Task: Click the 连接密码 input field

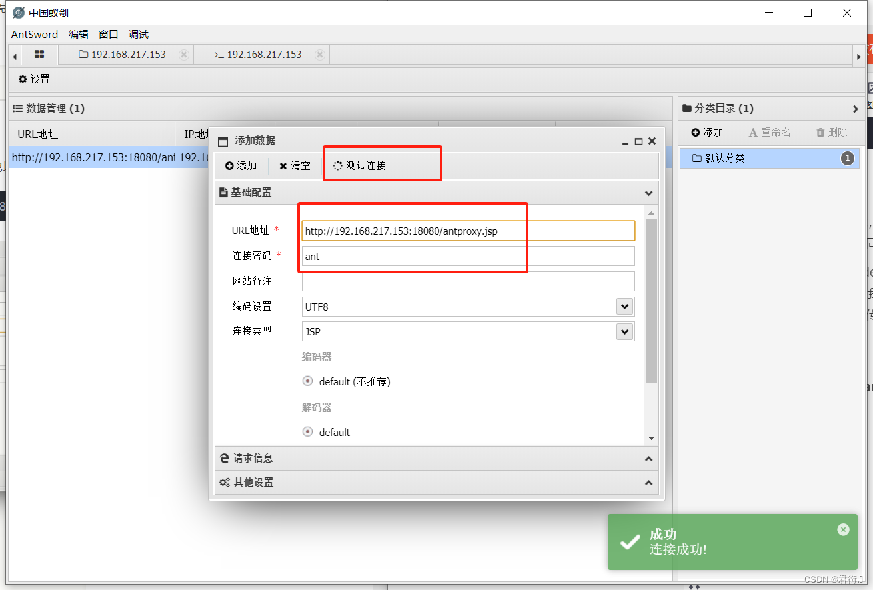Action: [x=468, y=256]
